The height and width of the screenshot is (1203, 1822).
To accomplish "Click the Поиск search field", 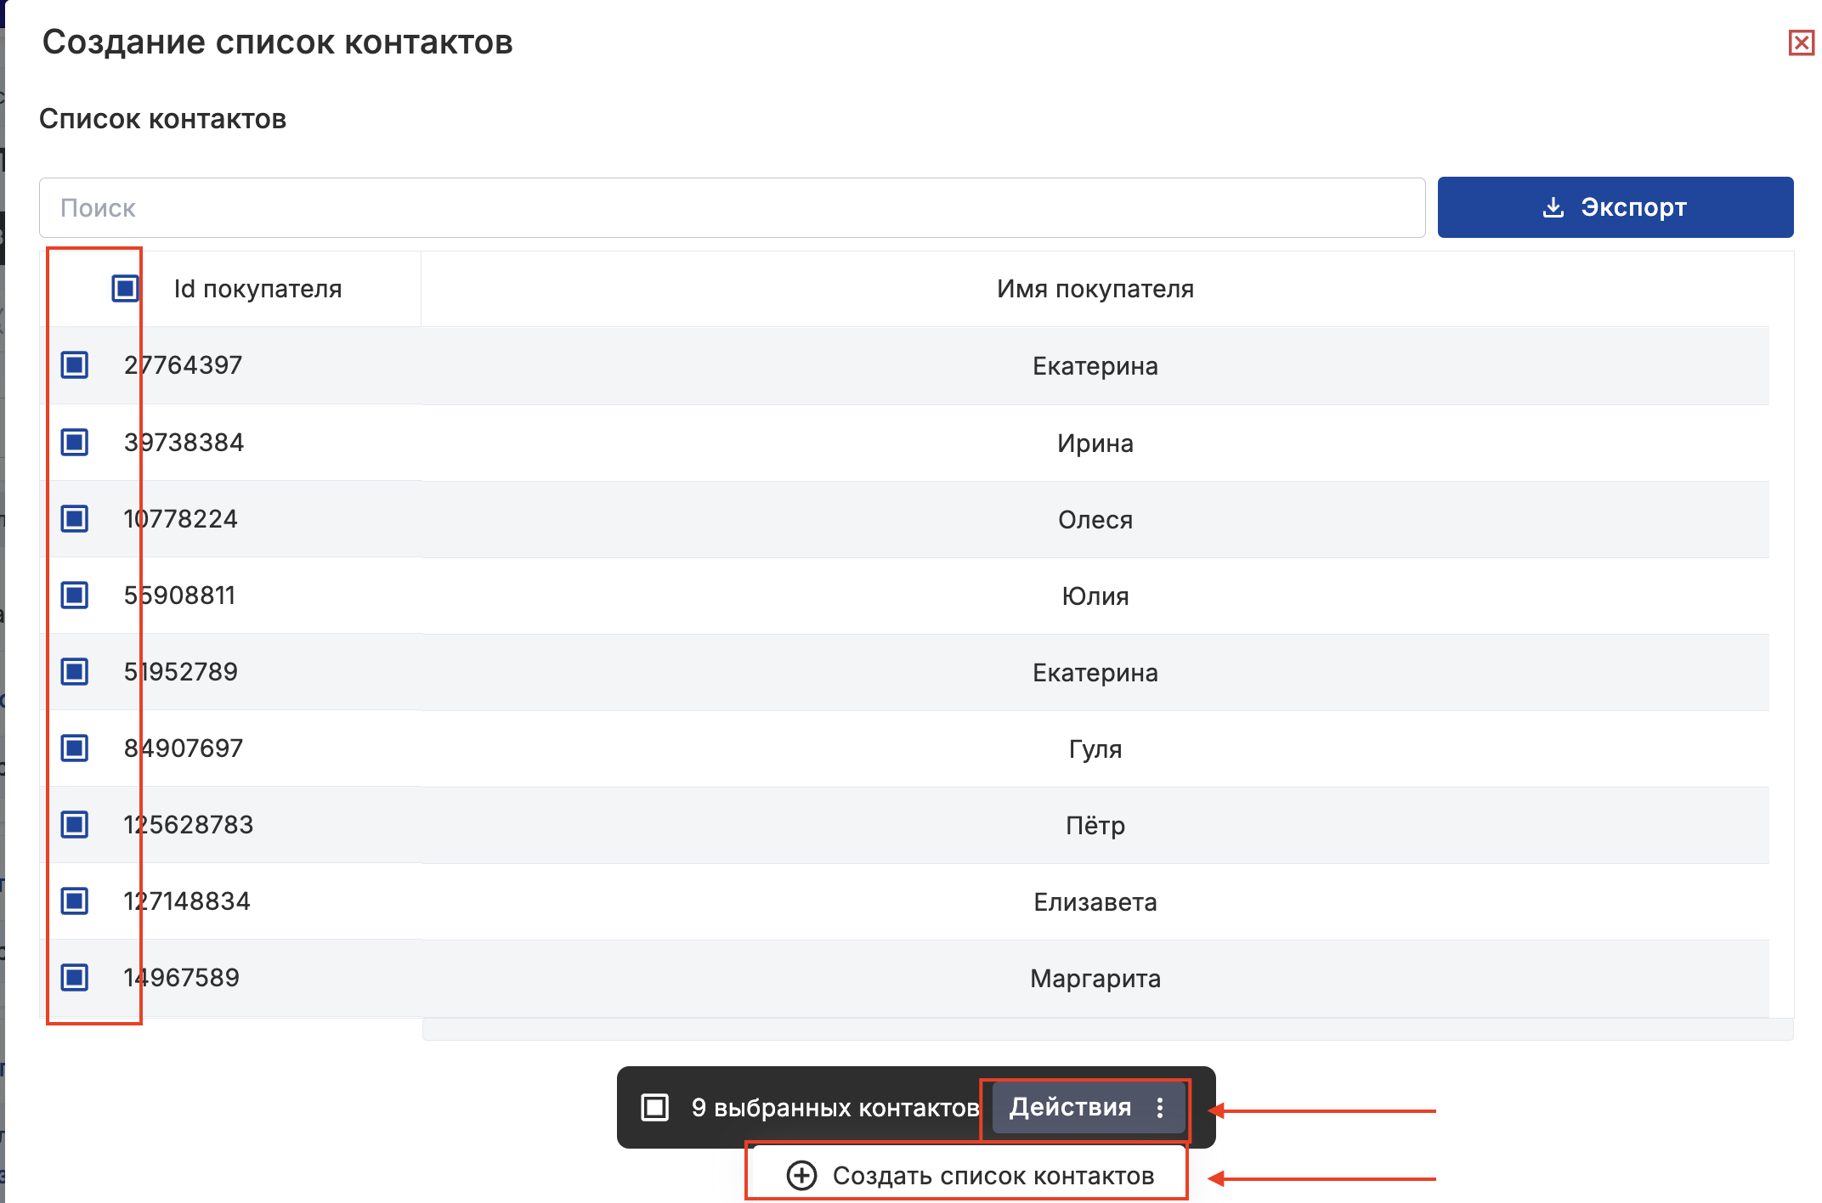I will tap(732, 207).
